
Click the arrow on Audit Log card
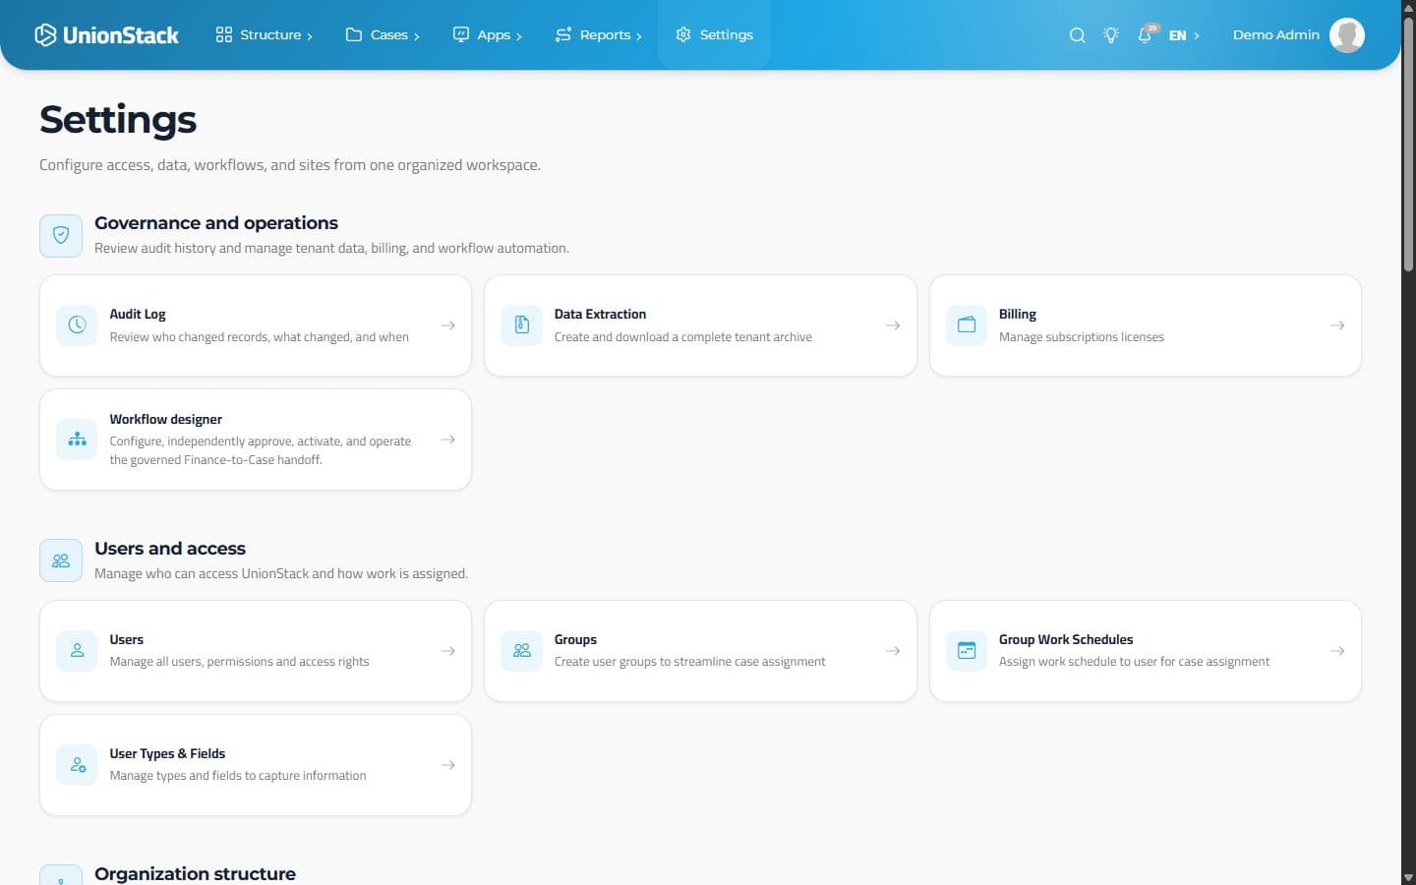(447, 325)
